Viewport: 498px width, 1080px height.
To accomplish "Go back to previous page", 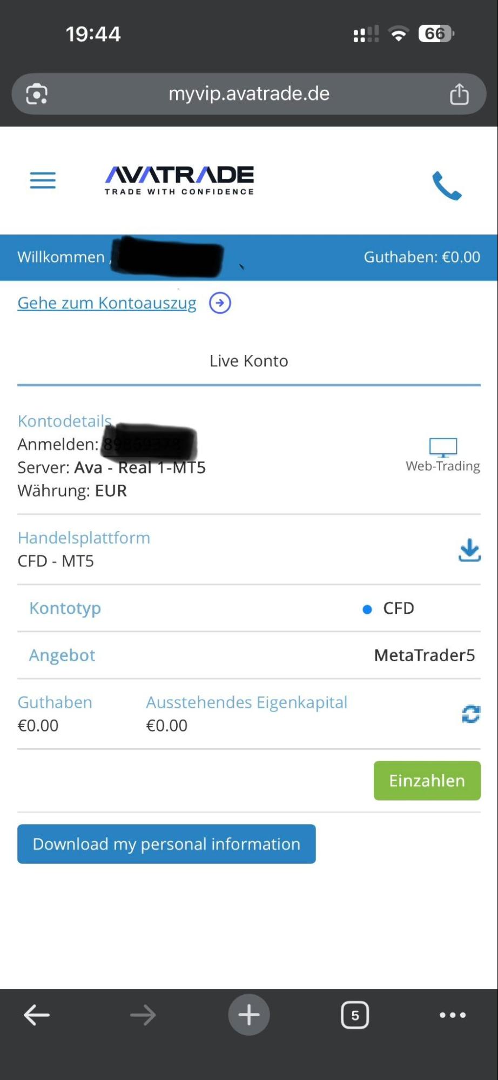I will click(x=37, y=1015).
